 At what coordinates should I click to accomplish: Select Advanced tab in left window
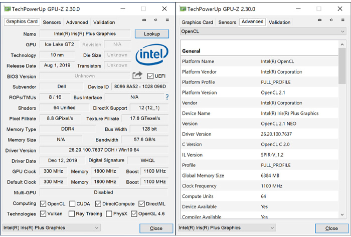tap(77, 22)
